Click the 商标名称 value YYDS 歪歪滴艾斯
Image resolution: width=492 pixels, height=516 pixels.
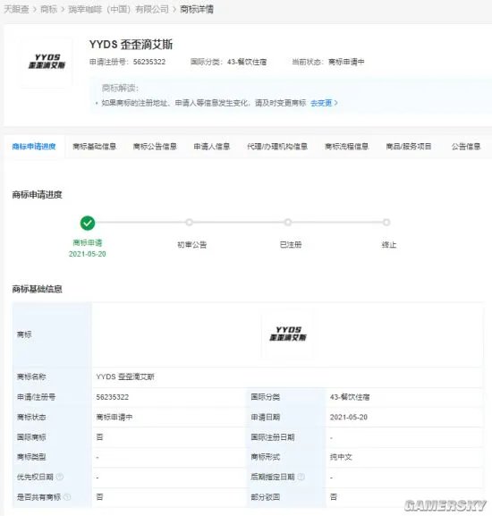(125, 376)
